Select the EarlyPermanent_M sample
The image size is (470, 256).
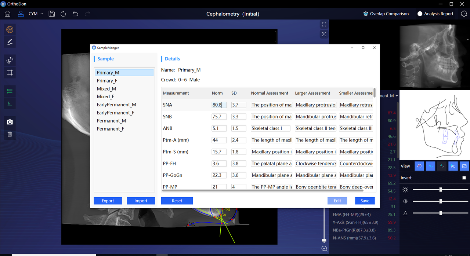point(124,105)
